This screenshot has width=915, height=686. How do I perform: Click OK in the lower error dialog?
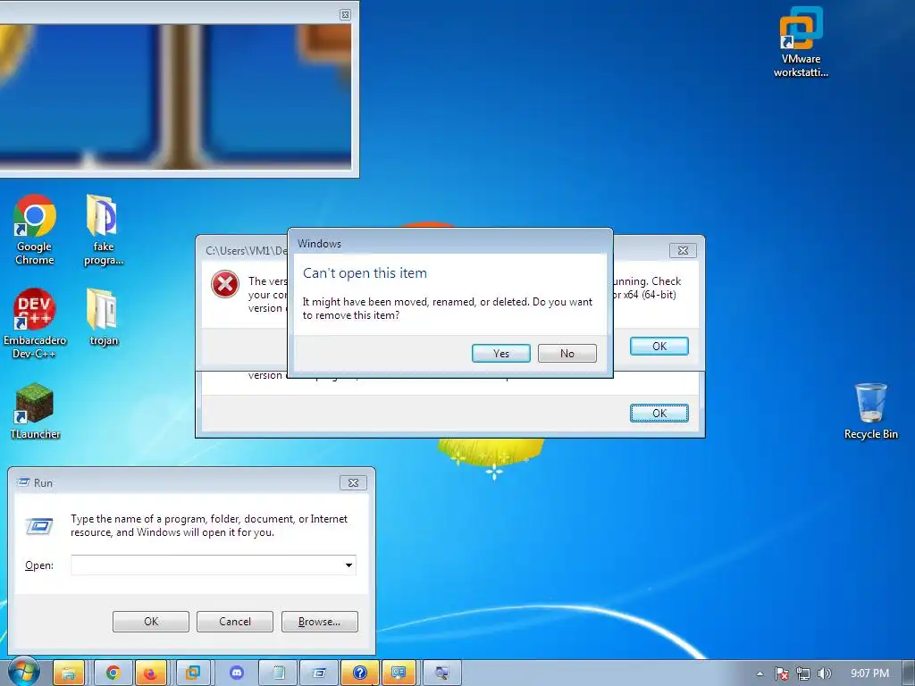(659, 413)
